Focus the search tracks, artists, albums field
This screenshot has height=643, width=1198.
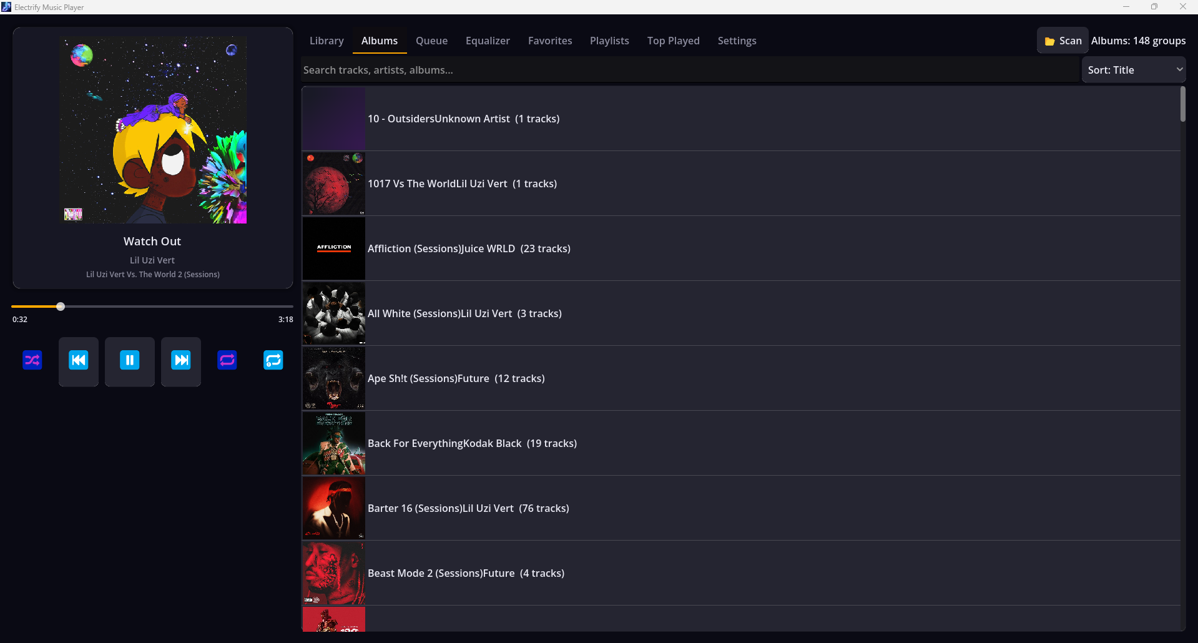pos(690,70)
